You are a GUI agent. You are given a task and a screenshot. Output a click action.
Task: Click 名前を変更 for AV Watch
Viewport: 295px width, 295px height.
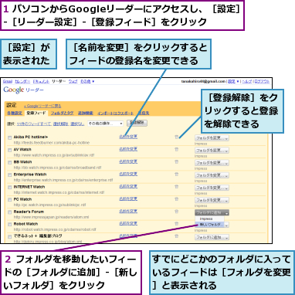(x=128, y=149)
